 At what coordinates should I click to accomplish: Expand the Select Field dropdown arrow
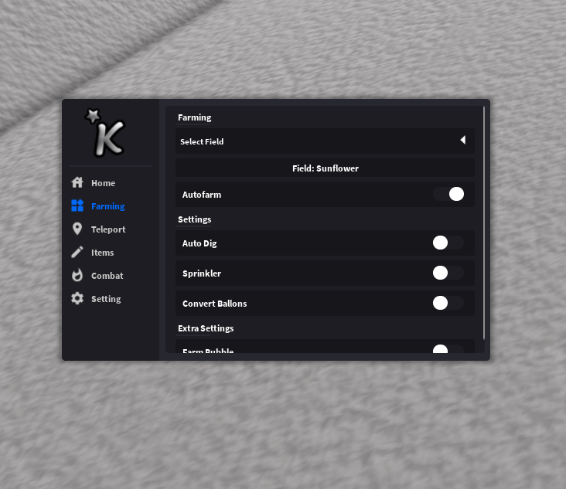(462, 141)
